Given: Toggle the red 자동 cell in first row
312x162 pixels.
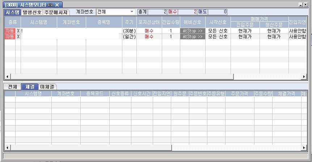Looking at the screenshot, I should pos(9,31).
